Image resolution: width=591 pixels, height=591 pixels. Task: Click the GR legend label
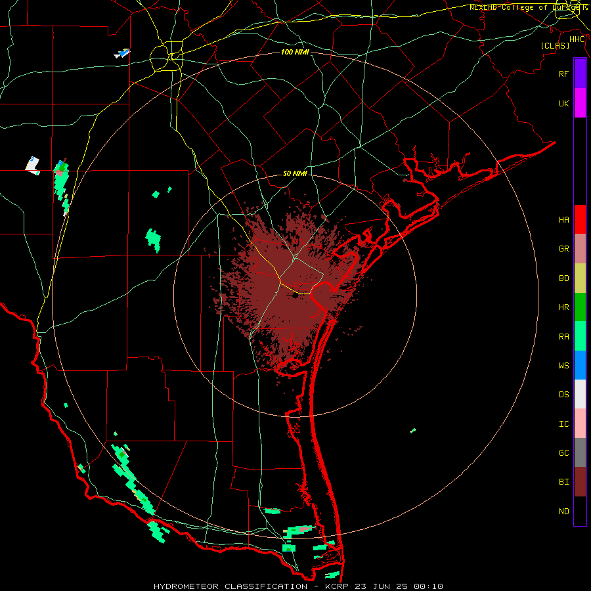[x=563, y=249]
